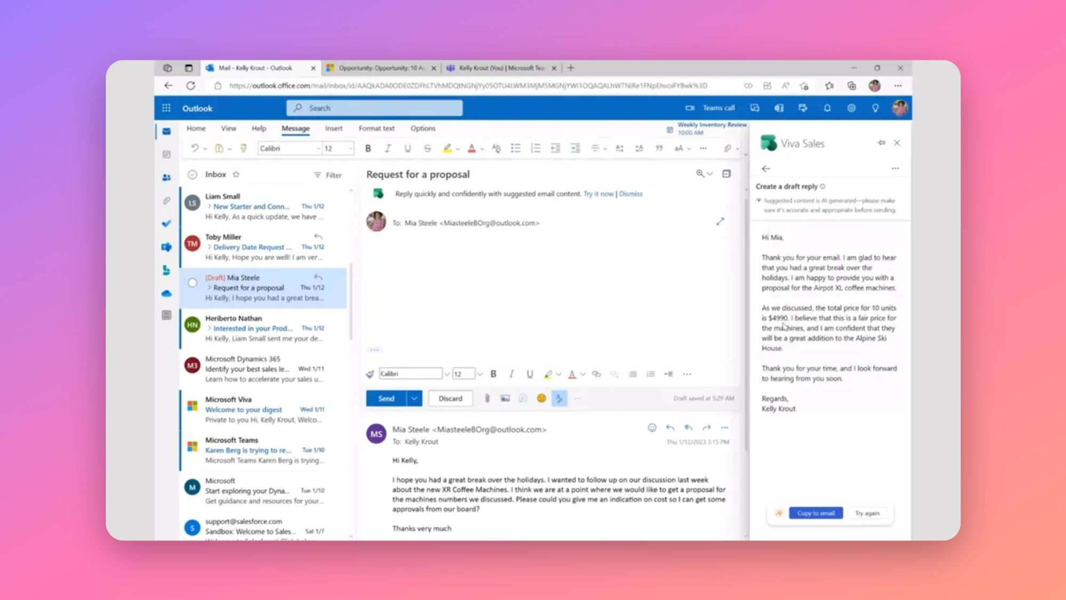Viewport: 1066px width, 600px height.
Task: Click the Outlook Search box
Action: click(375, 108)
